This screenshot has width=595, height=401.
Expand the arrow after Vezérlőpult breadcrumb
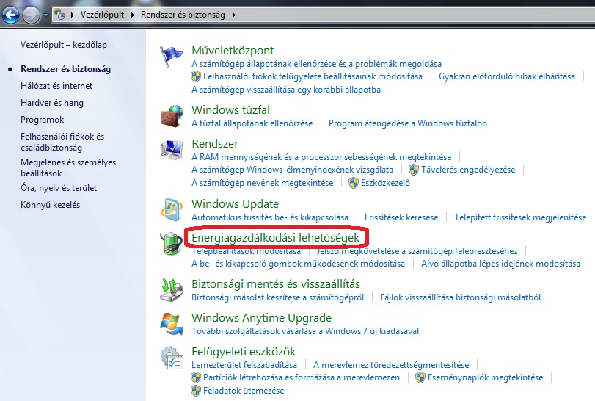[x=133, y=15]
